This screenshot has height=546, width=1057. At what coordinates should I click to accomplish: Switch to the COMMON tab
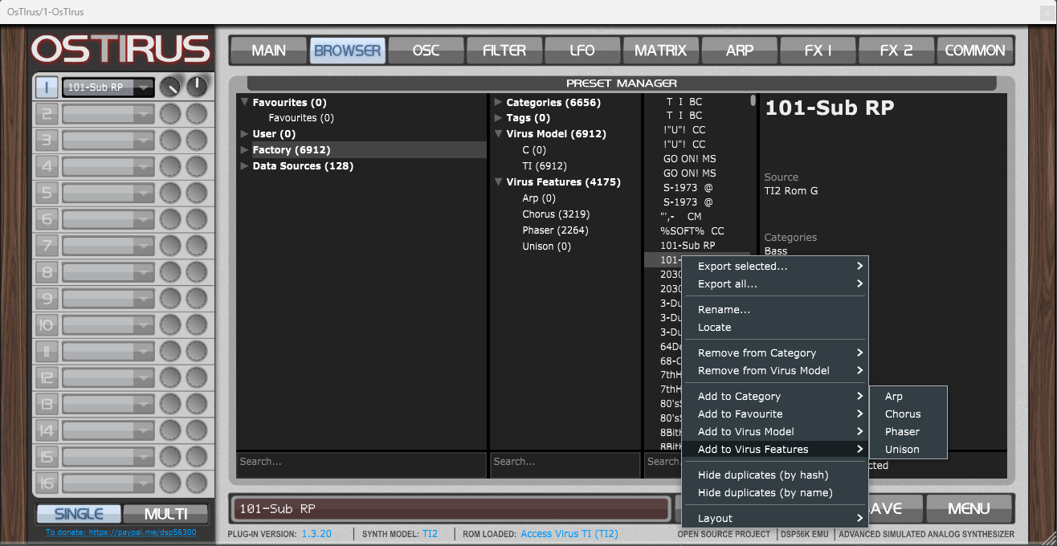tap(975, 51)
